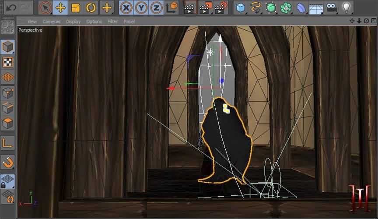Click the Perspective viewport label

coord(30,30)
